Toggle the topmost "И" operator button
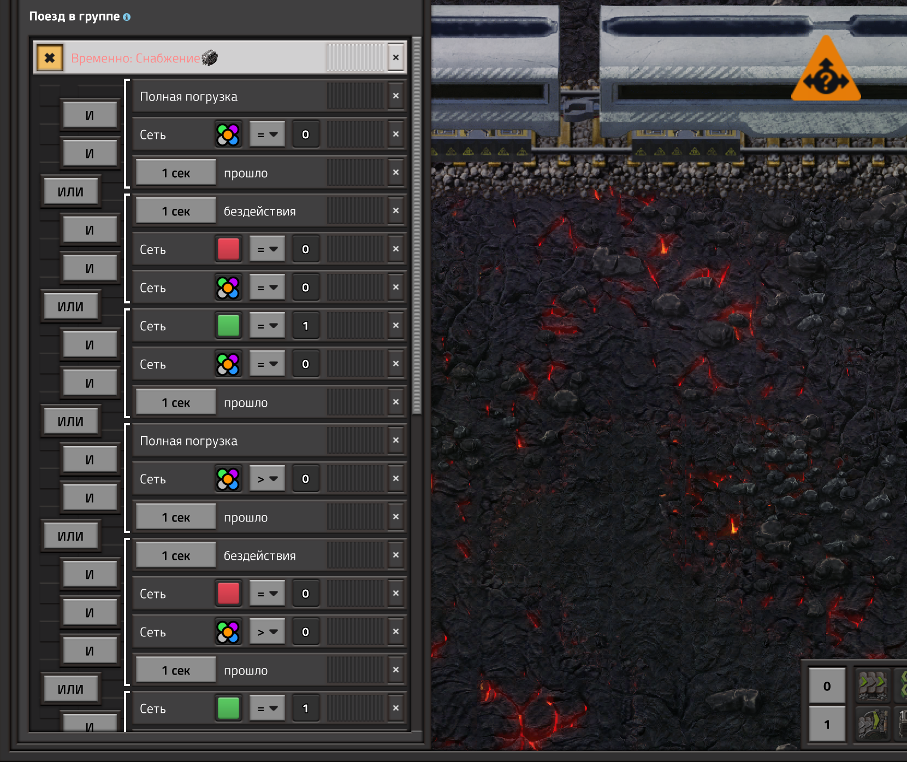Screen dimensions: 907x762 [90, 115]
